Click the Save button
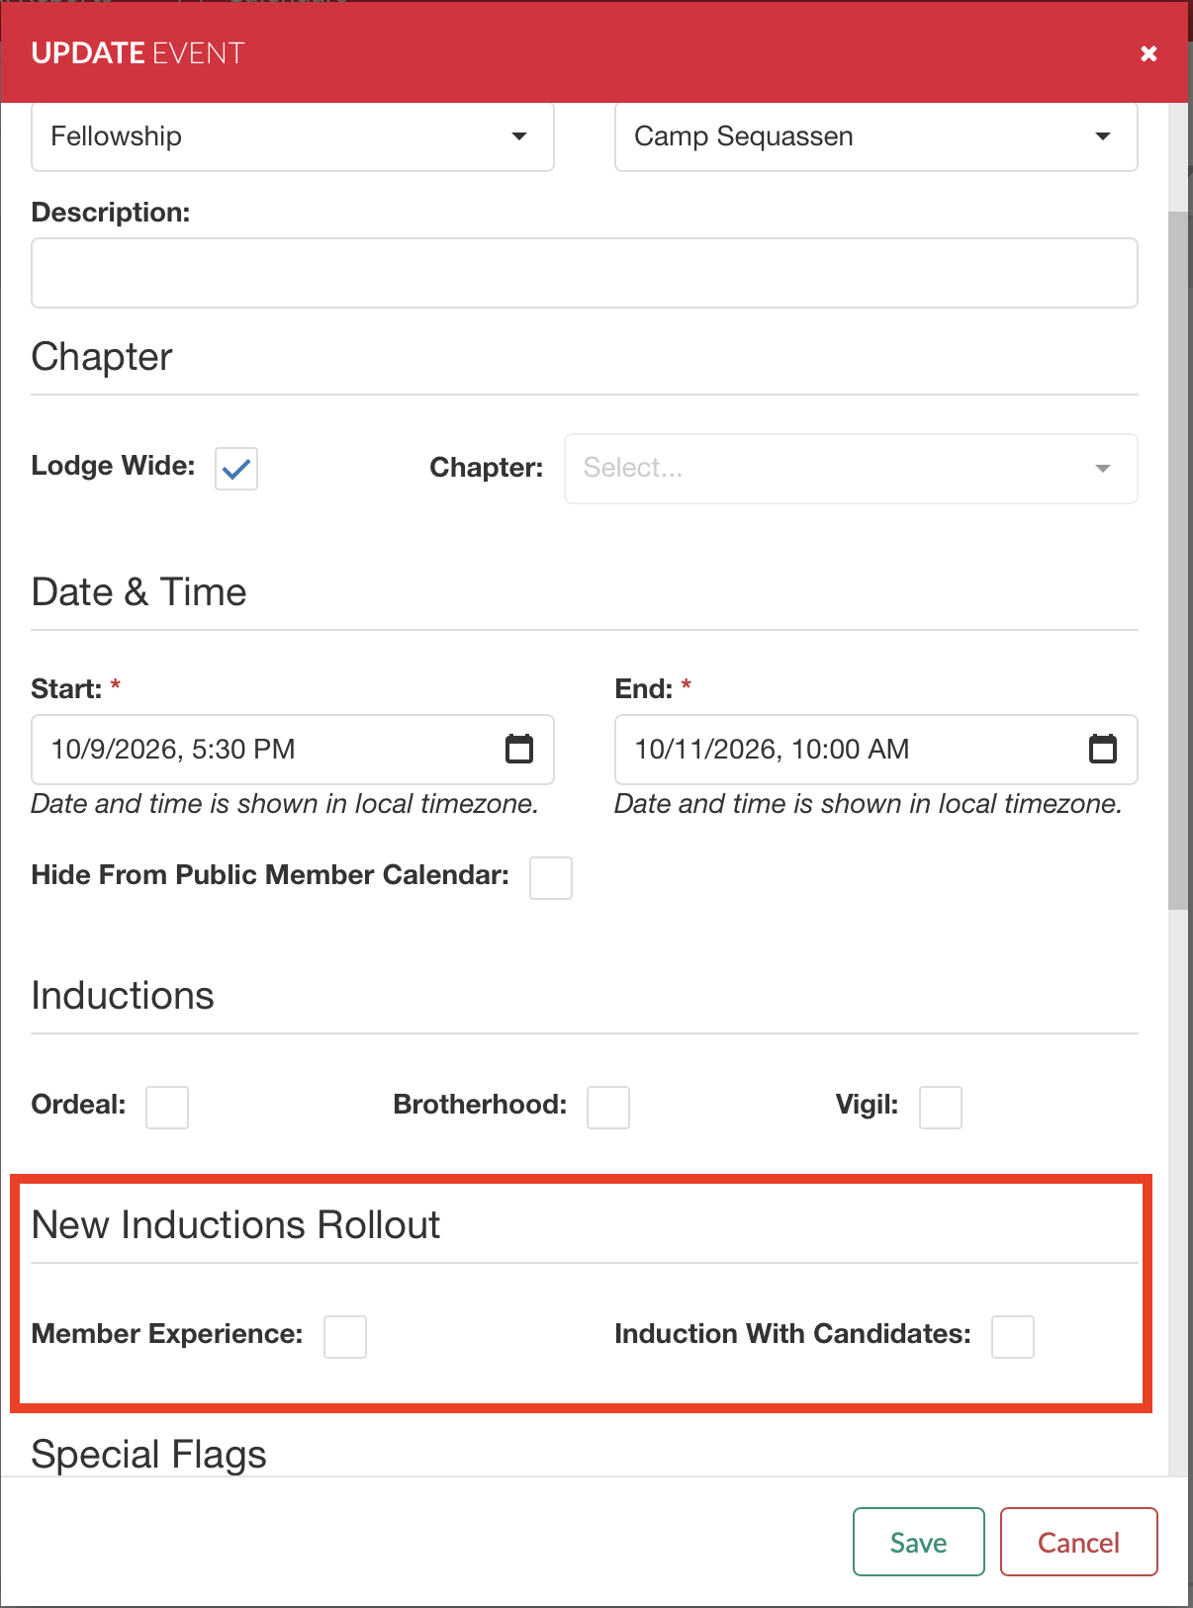 click(918, 1542)
